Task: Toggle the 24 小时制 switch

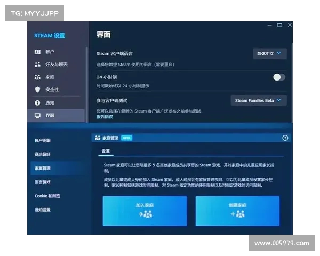Action: tap(279, 77)
